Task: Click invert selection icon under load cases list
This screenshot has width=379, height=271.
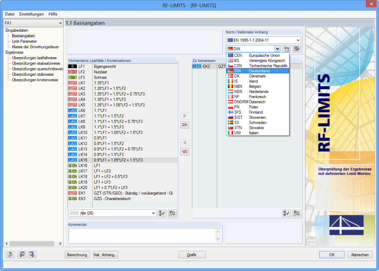Action: point(172,213)
